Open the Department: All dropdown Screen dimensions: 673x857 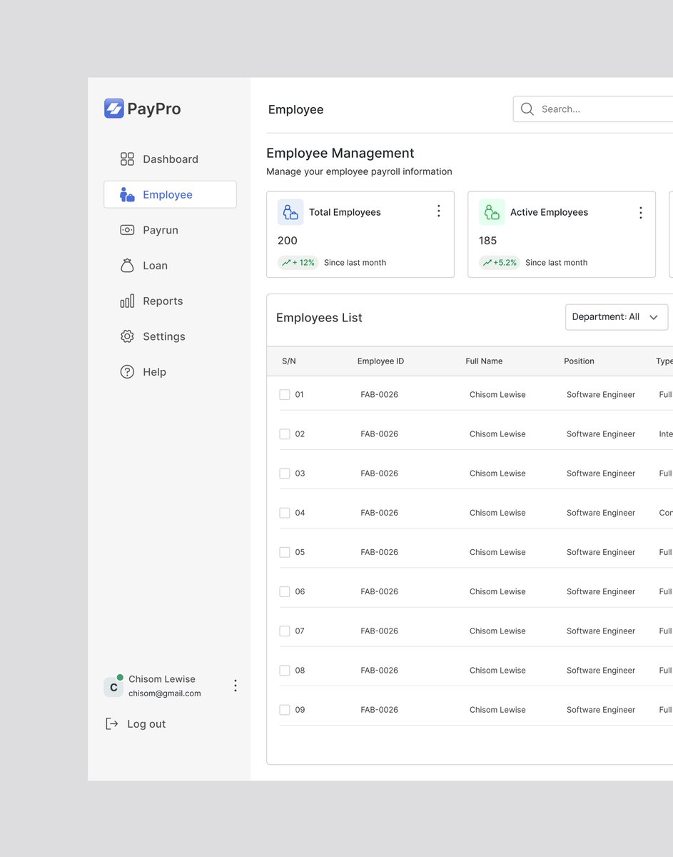(617, 317)
